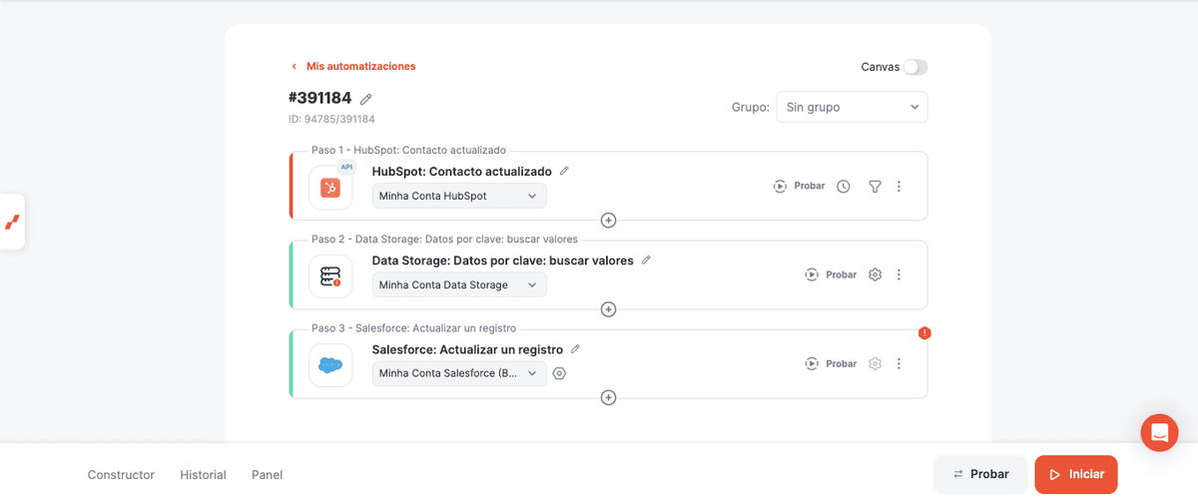The width and height of the screenshot is (1198, 504).
Task: Open the clock history icon on HubSpot step
Action: [844, 187]
